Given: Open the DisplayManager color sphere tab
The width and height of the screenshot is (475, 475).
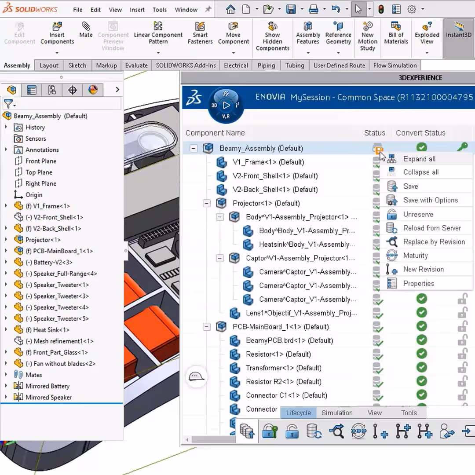Looking at the screenshot, I should (x=93, y=90).
